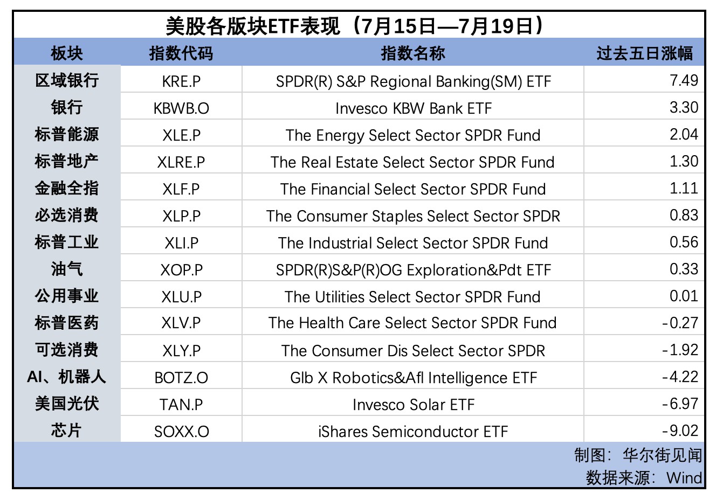Select the 板块 column header
716x500 pixels.
point(67,53)
